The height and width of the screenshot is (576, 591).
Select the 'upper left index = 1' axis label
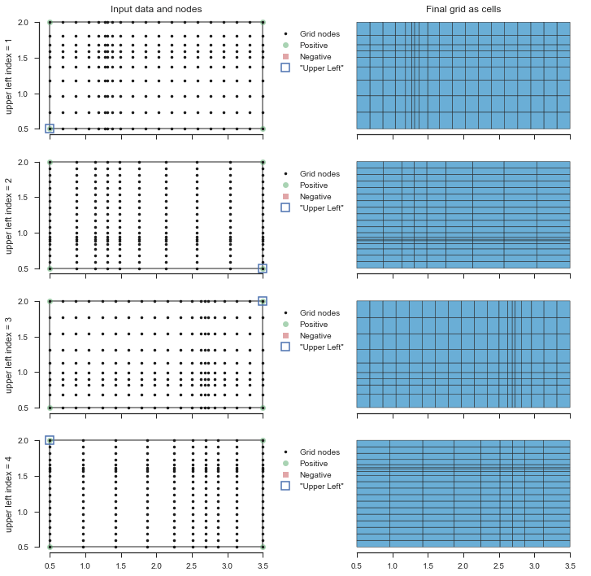[x=8, y=76]
